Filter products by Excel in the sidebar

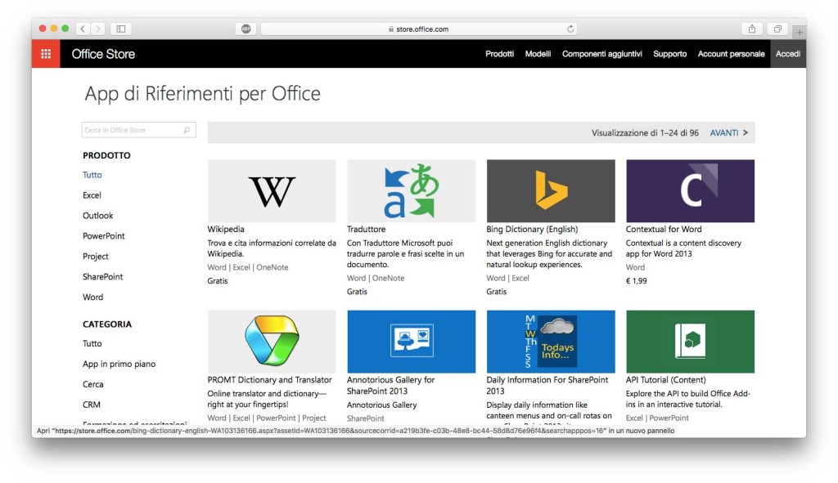tap(92, 195)
